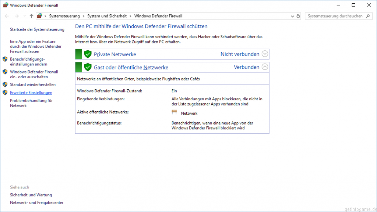
Task: Click the page heading 'Den PC mithilfe der Windows Defender Firewall schützen'
Action: [x=141, y=26]
